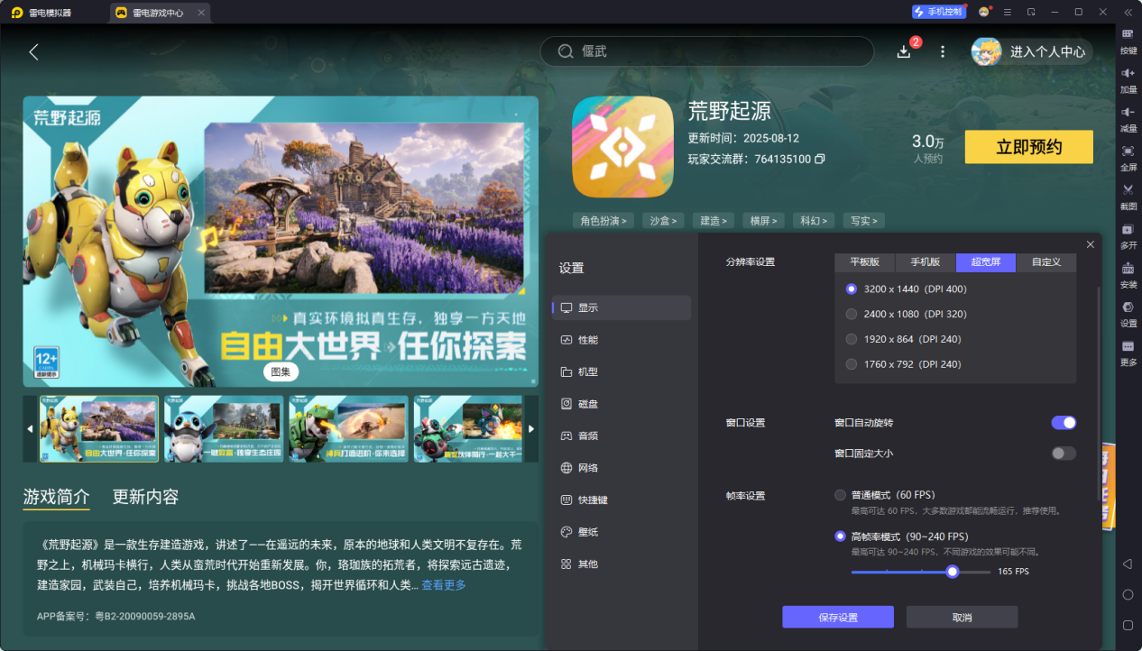This screenshot has width=1142, height=651.
Task: Go back with the top-left arrow
Action: [33, 52]
